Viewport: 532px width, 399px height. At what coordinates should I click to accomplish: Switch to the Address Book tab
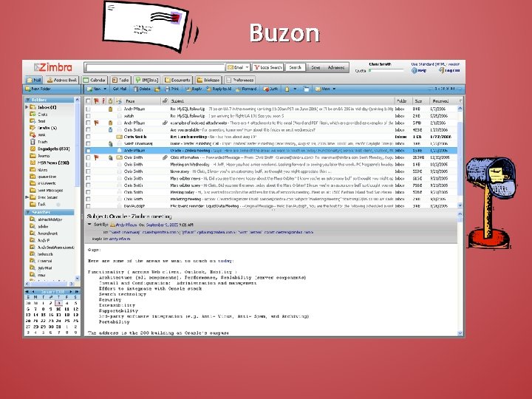(x=61, y=80)
